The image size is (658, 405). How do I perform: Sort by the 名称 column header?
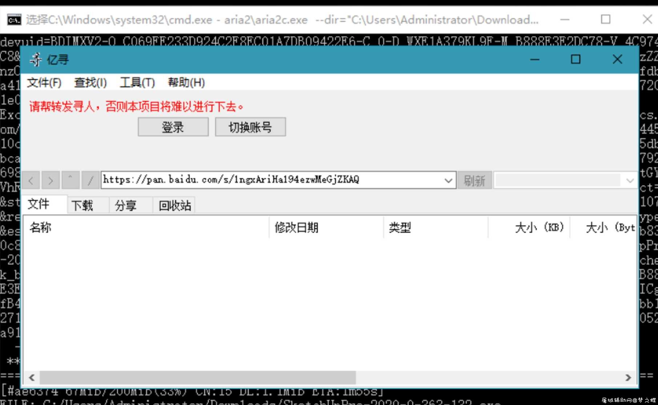click(x=147, y=228)
